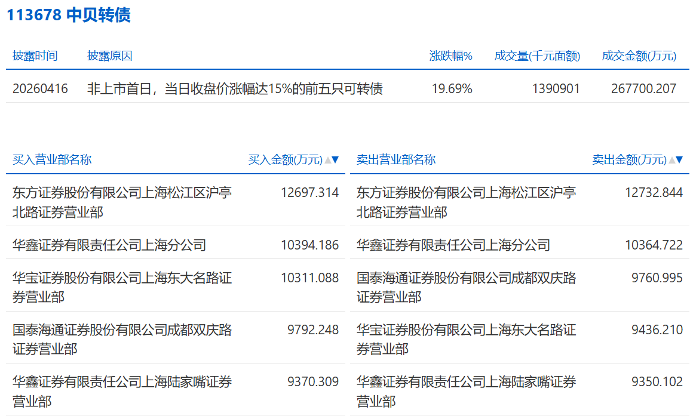This screenshot has width=690, height=419.
Task: Select the disclosure date 20260416 cell
Action: pos(40,89)
